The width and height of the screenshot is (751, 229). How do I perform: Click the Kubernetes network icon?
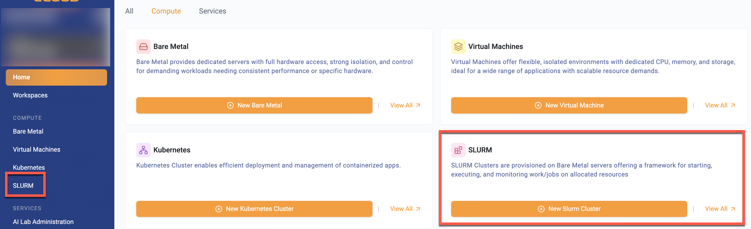(143, 150)
